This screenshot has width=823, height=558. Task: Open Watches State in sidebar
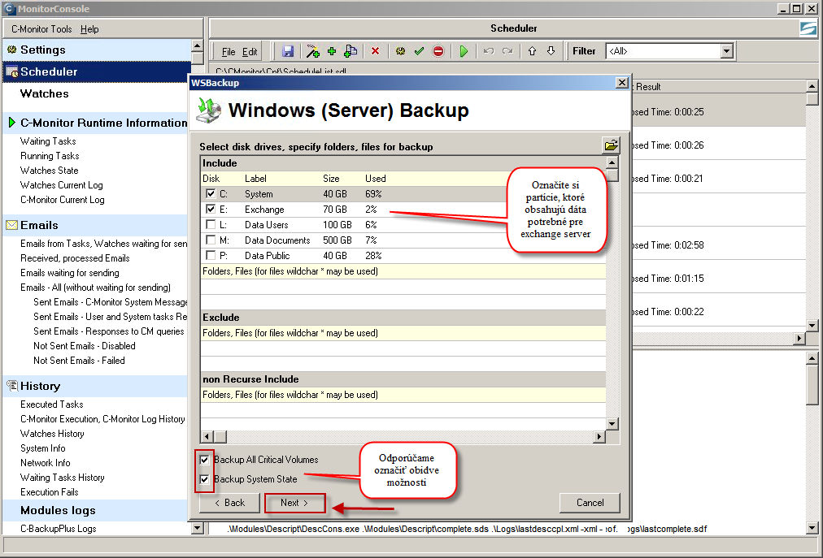tap(49, 171)
